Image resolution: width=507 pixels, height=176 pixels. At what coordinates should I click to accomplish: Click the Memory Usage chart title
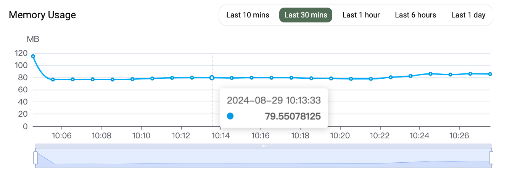point(42,15)
